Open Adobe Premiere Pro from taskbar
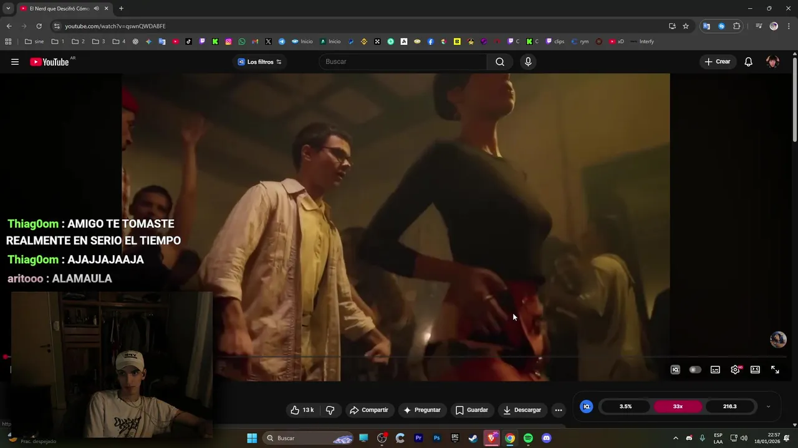This screenshot has height=448, width=798. (418, 438)
